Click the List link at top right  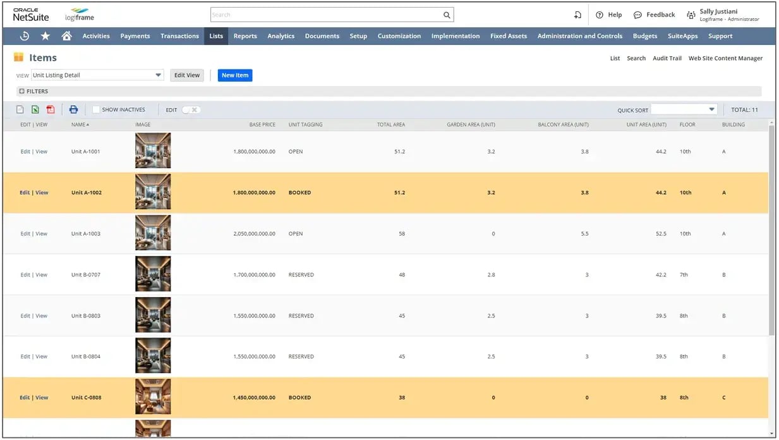point(615,58)
